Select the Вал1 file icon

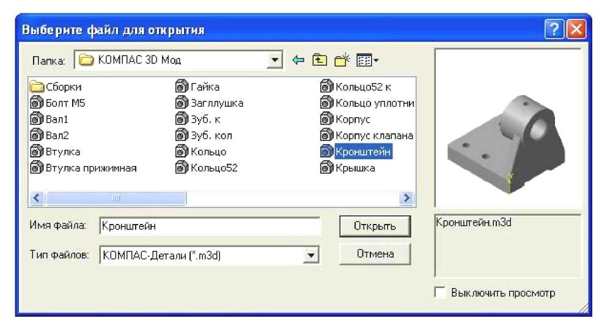(37, 120)
